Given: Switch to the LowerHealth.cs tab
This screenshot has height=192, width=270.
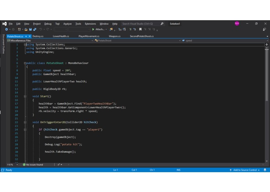Looking at the screenshot, I should coord(61,36).
